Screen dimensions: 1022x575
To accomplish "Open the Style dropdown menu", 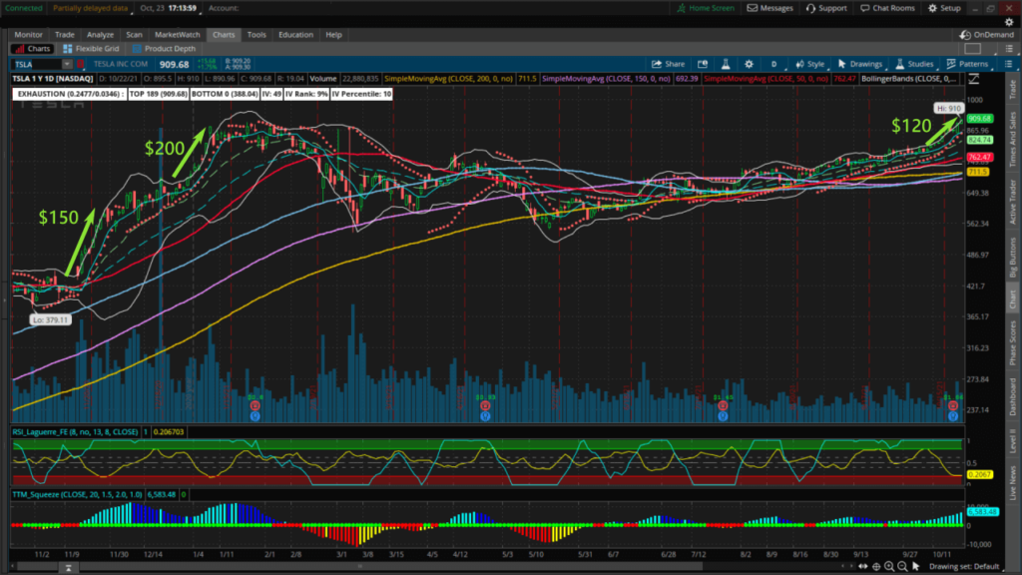I will click(810, 63).
